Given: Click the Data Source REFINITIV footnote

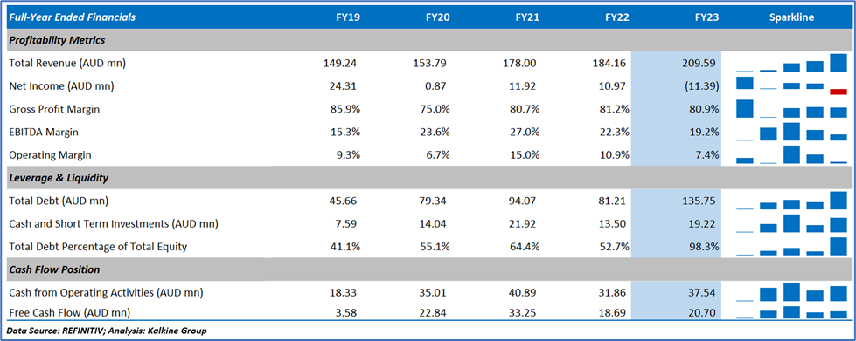Looking at the screenshot, I should pos(107,331).
